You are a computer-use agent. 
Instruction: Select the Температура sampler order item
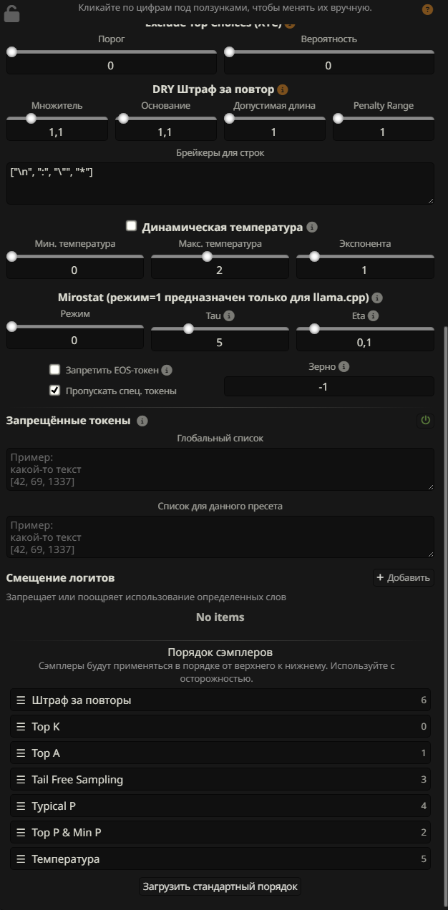coord(220,859)
